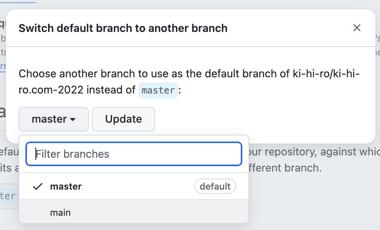Select the master branch in the list

click(x=66, y=187)
